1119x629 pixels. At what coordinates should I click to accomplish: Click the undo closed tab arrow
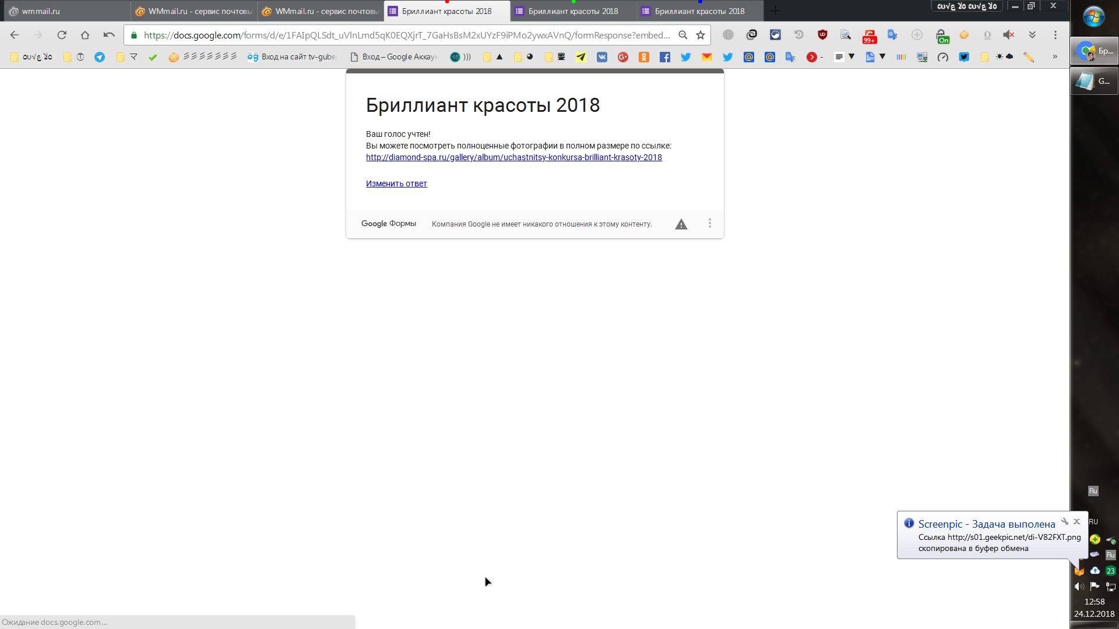(109, 35)
